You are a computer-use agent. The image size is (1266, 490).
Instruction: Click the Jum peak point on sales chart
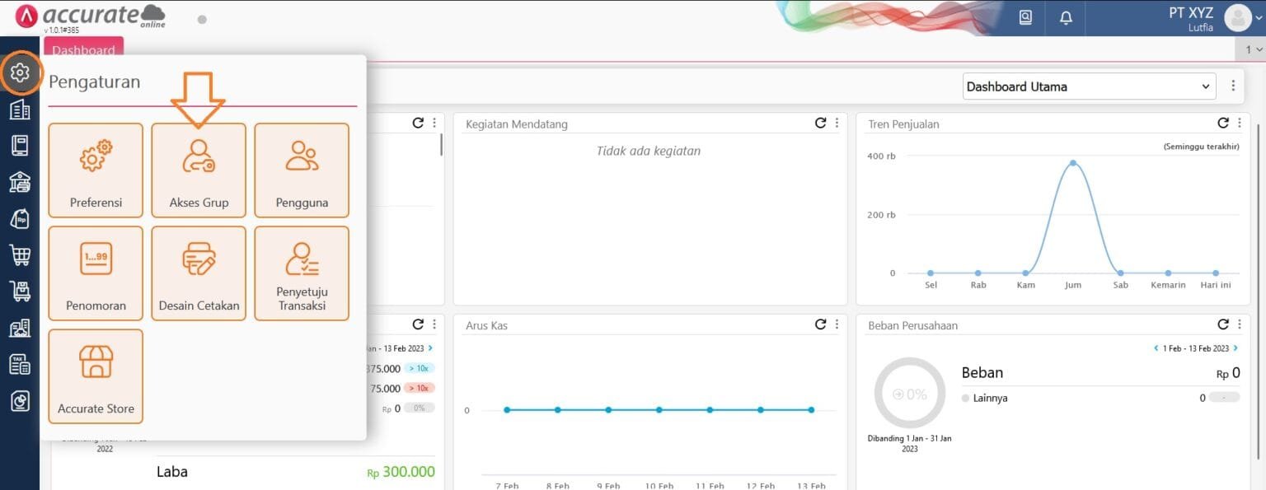(1072, 163)
